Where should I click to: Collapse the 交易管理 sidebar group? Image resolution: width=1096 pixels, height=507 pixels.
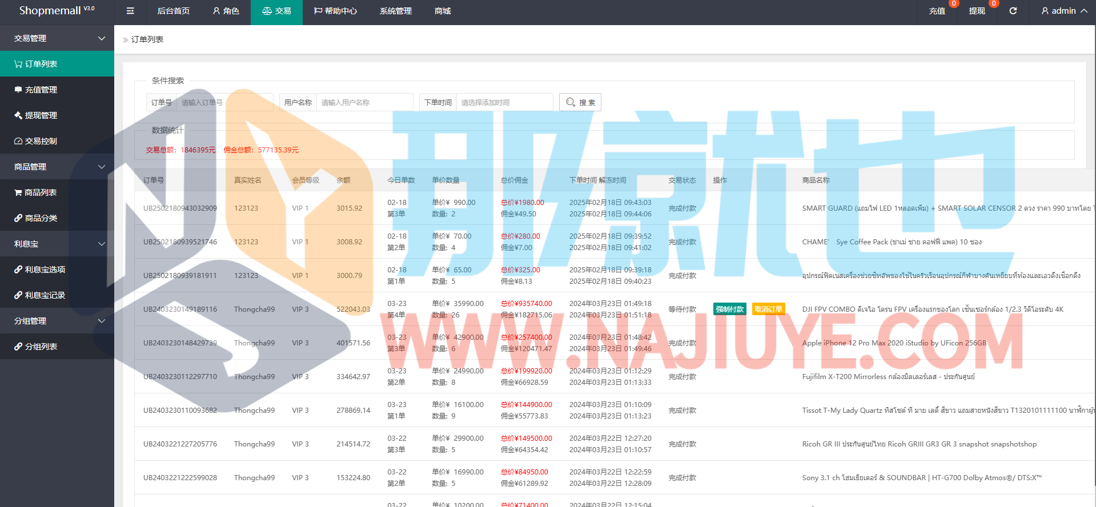pyautogui.click(x=101, y=38)
